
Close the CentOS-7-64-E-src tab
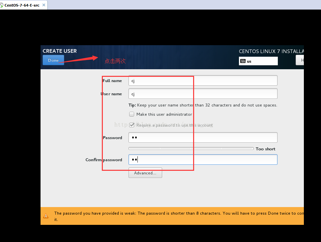(x=44, y=5)
